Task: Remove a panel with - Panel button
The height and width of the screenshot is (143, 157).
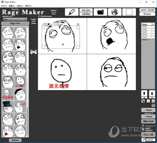Action: (x=148, y=110)
